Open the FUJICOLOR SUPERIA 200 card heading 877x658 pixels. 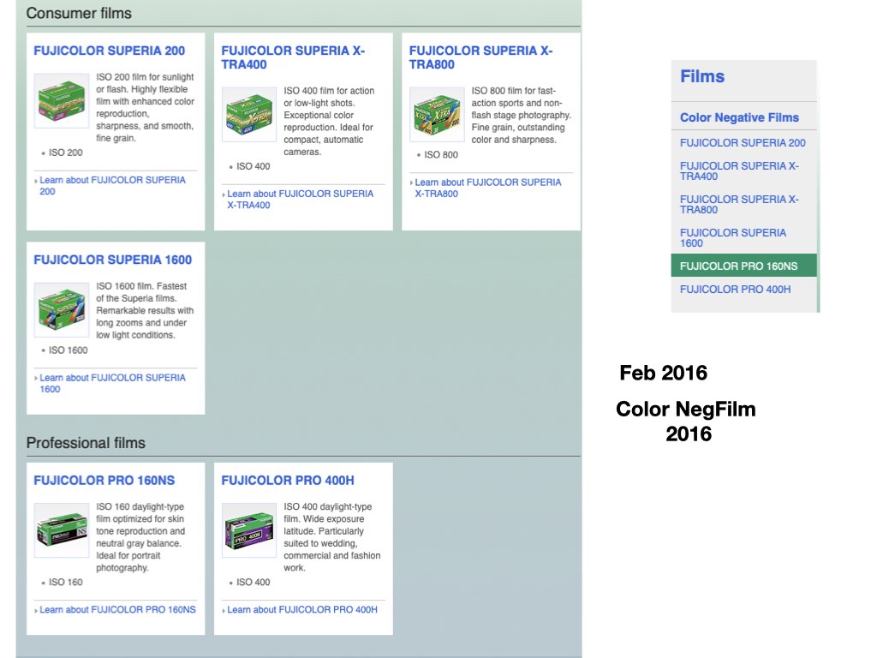click(109, 51)
